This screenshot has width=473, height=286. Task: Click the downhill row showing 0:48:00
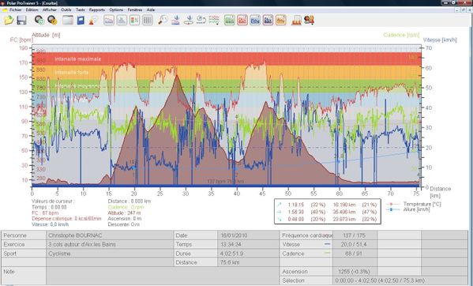point(327,219)
